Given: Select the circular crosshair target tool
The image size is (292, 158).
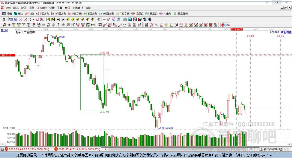Looking at the screenshot, I should point(58,25).
